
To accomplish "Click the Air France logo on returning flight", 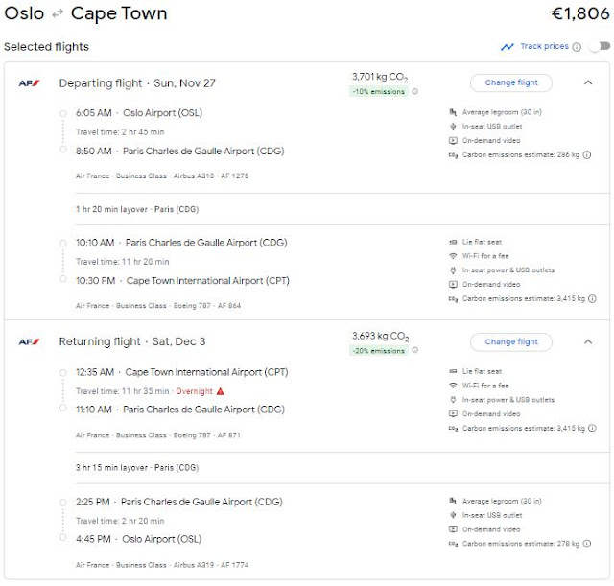I will point(29,342).
